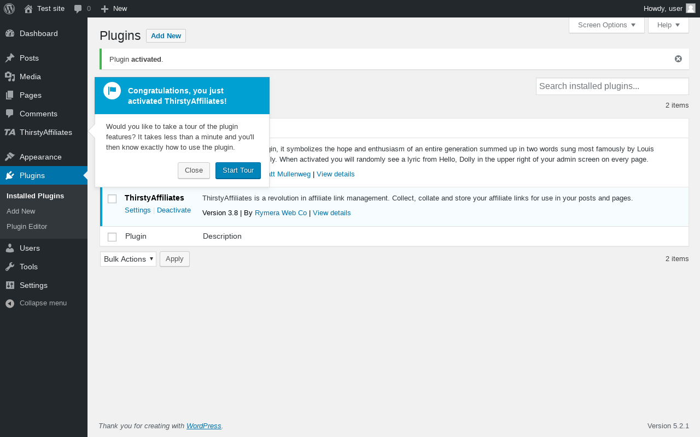
Task: Close the ThirstyAffiliates tour popup
Action: point(194,170)
